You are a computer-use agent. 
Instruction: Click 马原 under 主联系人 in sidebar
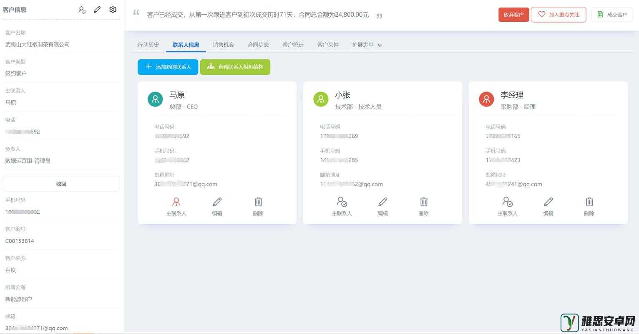[x=10, y=102]
